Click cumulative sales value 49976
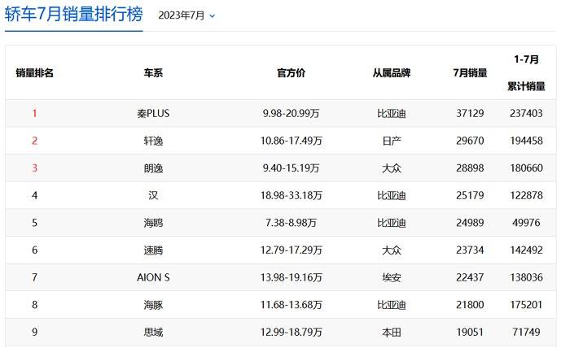 (526, 223)
